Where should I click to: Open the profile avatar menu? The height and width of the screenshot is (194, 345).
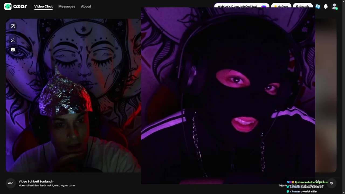334,6
